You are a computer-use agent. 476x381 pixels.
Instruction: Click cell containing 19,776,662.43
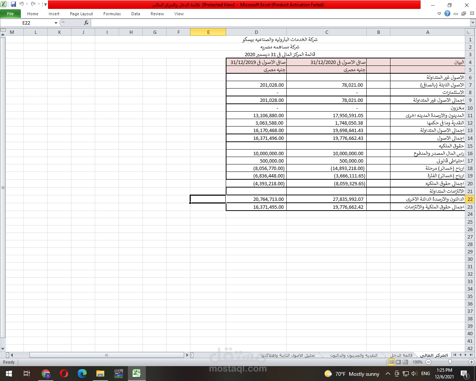(x=327, y=138)
